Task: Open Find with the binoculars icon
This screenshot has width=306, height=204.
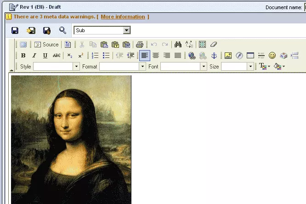Action: tap(178, 45)
